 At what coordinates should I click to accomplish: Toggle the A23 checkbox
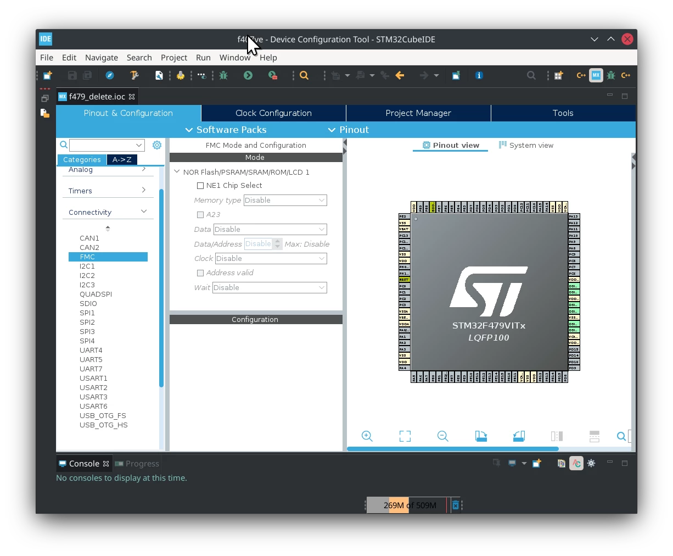(200, 215)
